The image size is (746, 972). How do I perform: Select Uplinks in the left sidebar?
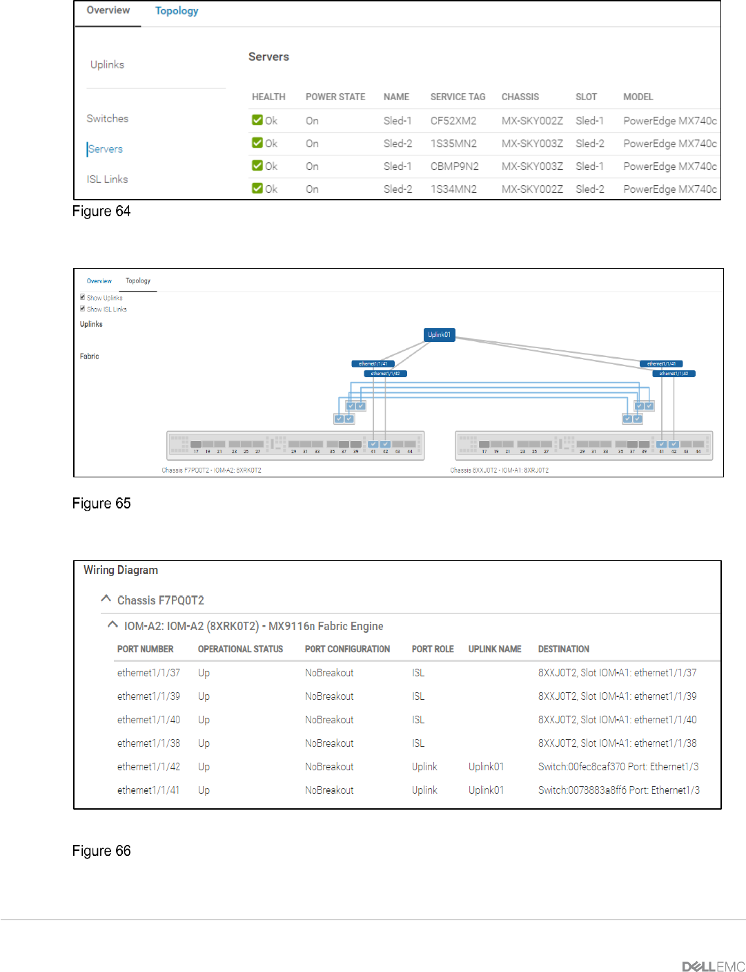tap(107, 64)
